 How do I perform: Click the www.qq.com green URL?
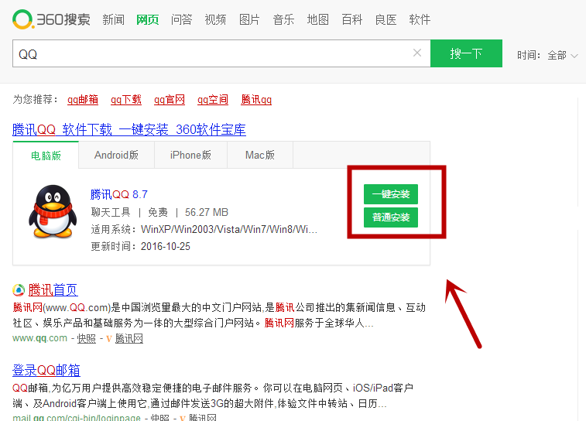(39, 338)
